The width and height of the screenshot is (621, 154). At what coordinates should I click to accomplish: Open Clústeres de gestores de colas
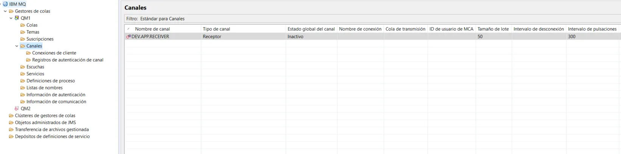(x=45, y=116)
